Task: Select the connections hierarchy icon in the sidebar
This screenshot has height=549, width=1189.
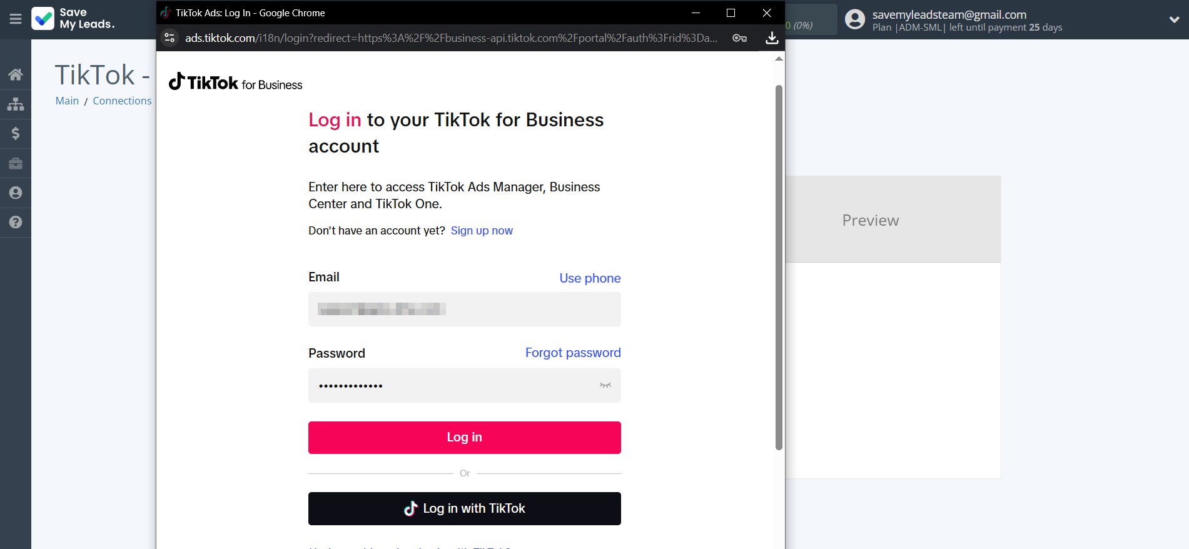Action: [x=15, y=104]
